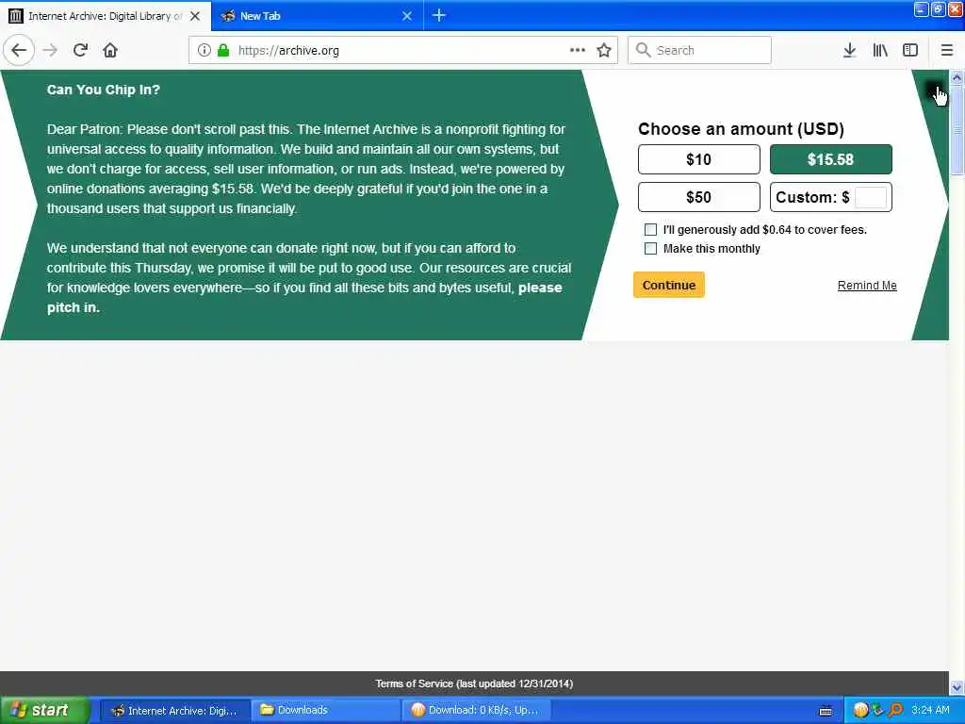Open Internet Archive taskbar window button
Viewport: 965px width, 724px height.
pyautogui.click(x=174, y=711)
